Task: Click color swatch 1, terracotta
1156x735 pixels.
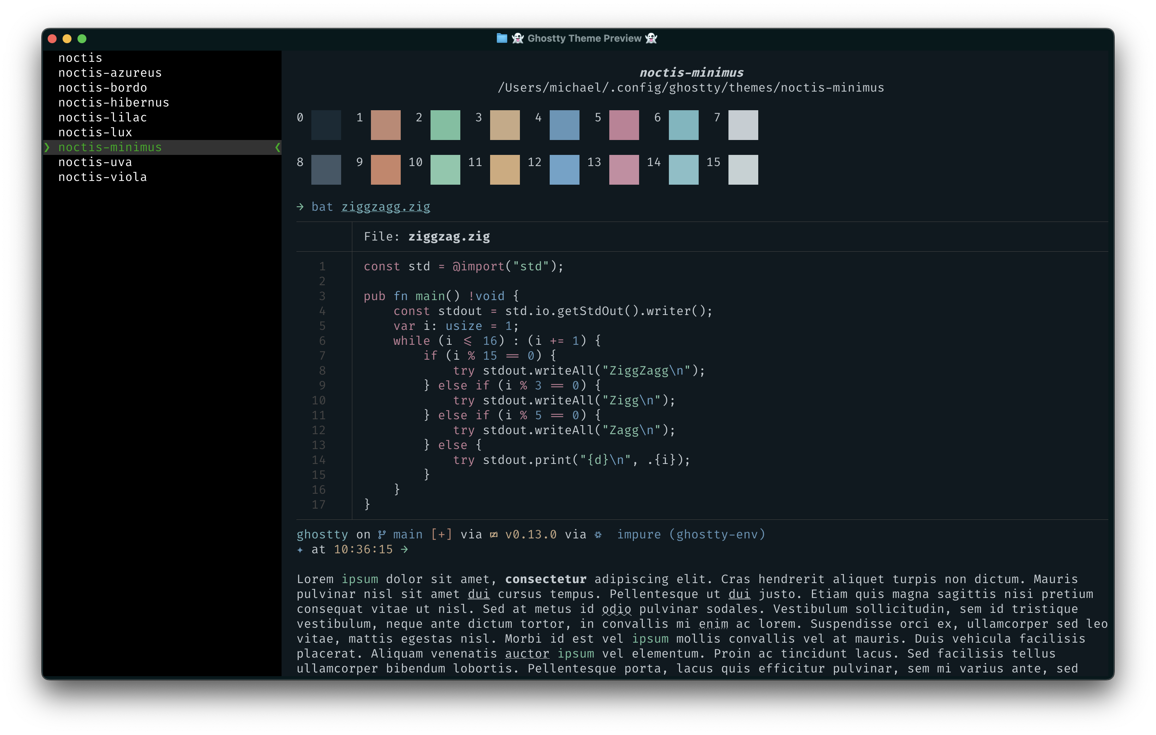Action: click(385, 125)
